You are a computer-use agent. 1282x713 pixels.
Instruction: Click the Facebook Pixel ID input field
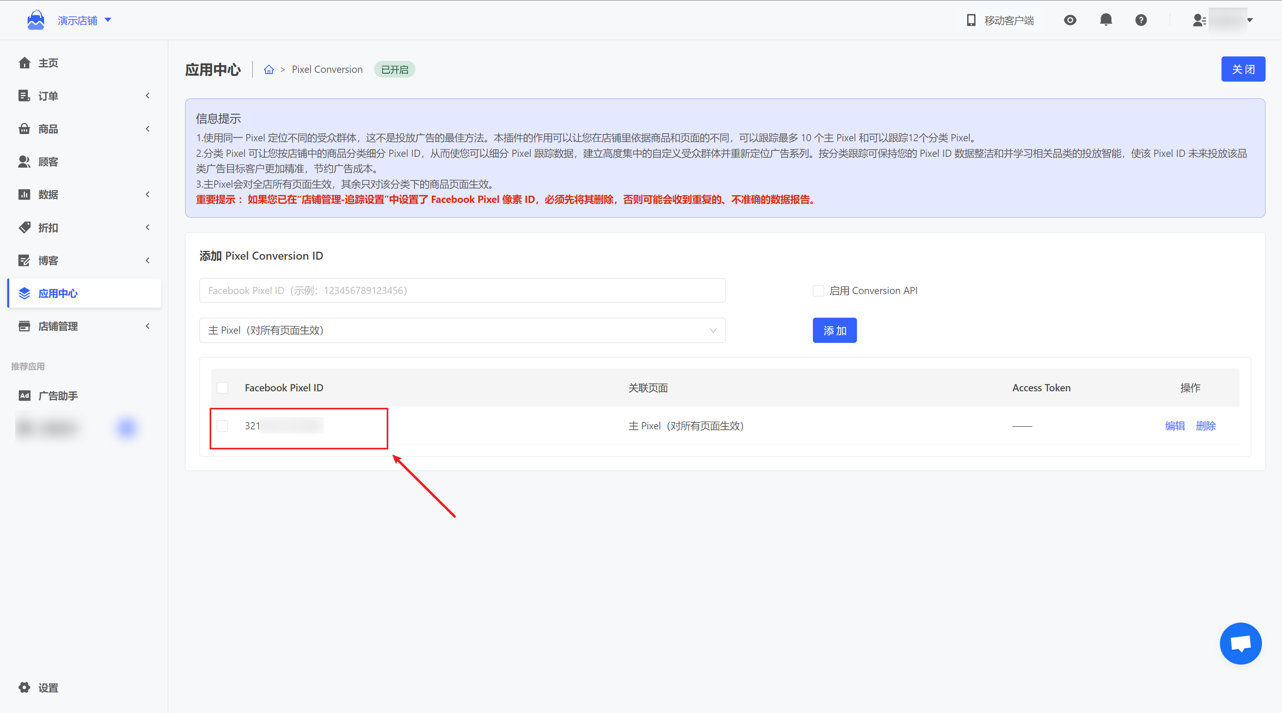click(462, 290)
